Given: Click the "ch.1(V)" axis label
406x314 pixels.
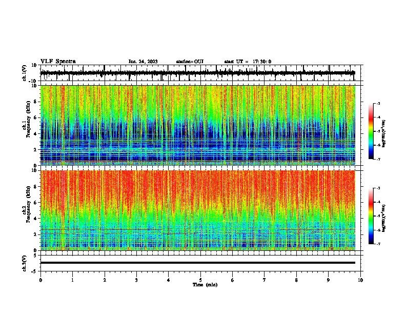Looking at the screenshot, I should (25, 73).
